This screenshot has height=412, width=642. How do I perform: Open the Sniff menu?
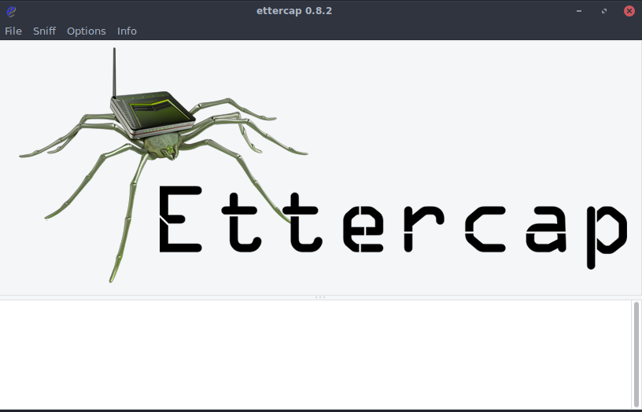(44, 31)
